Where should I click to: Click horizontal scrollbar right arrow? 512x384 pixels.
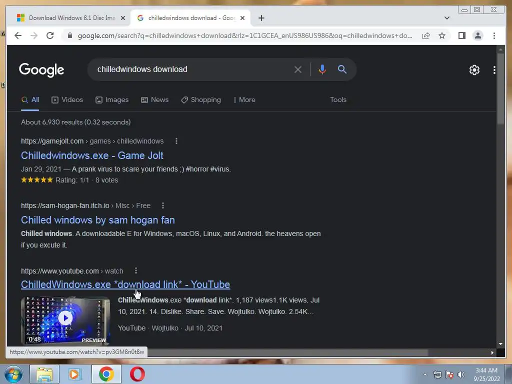492,352
